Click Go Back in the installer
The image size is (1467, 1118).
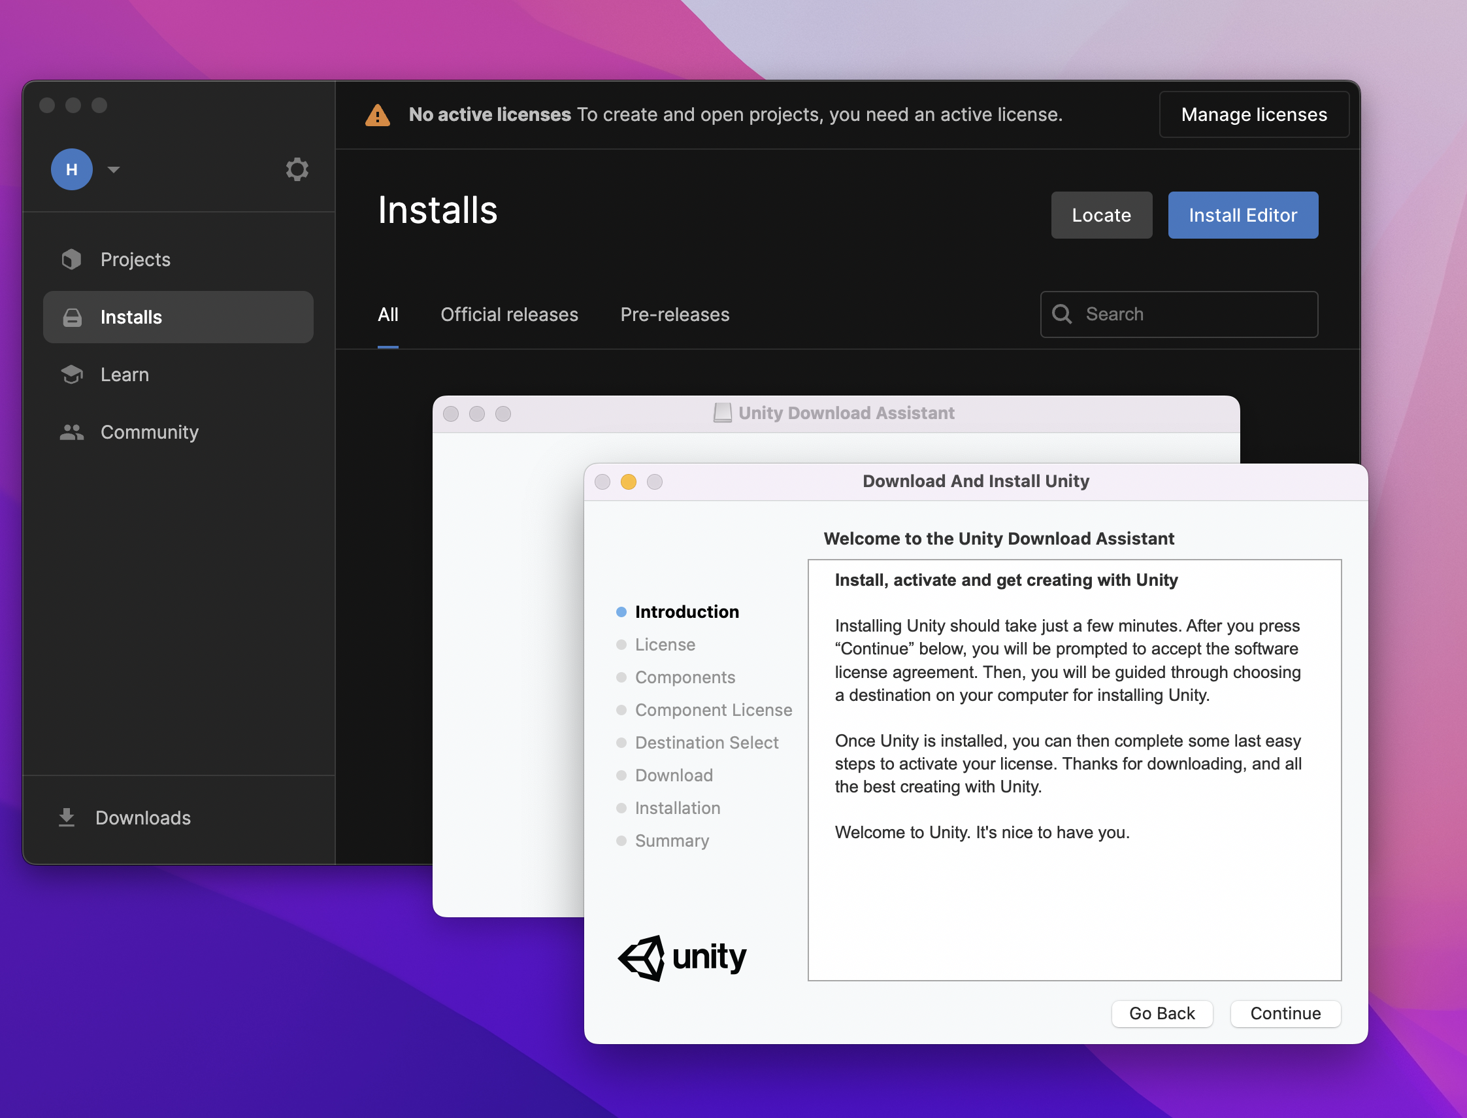[1161, 1013]
